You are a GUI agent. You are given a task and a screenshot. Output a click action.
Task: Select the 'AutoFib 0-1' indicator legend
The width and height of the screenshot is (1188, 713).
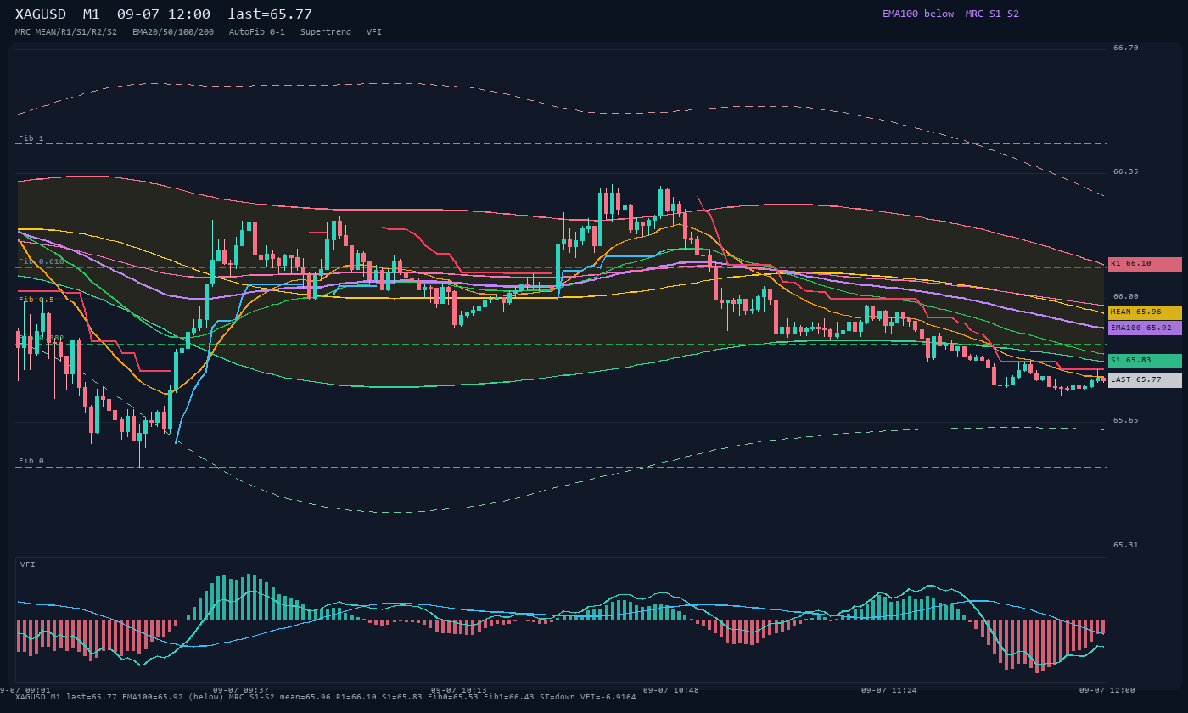(x=257, y=31)
